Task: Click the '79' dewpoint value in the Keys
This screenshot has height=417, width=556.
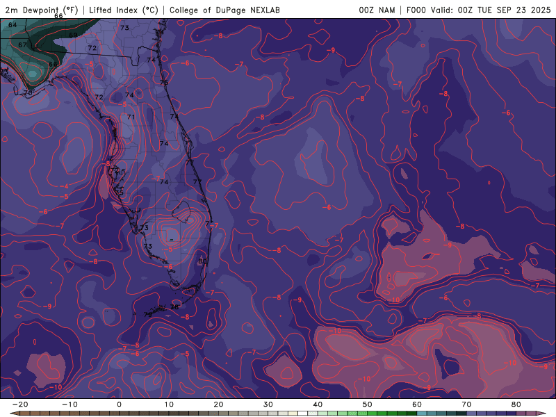Action: 148,315
